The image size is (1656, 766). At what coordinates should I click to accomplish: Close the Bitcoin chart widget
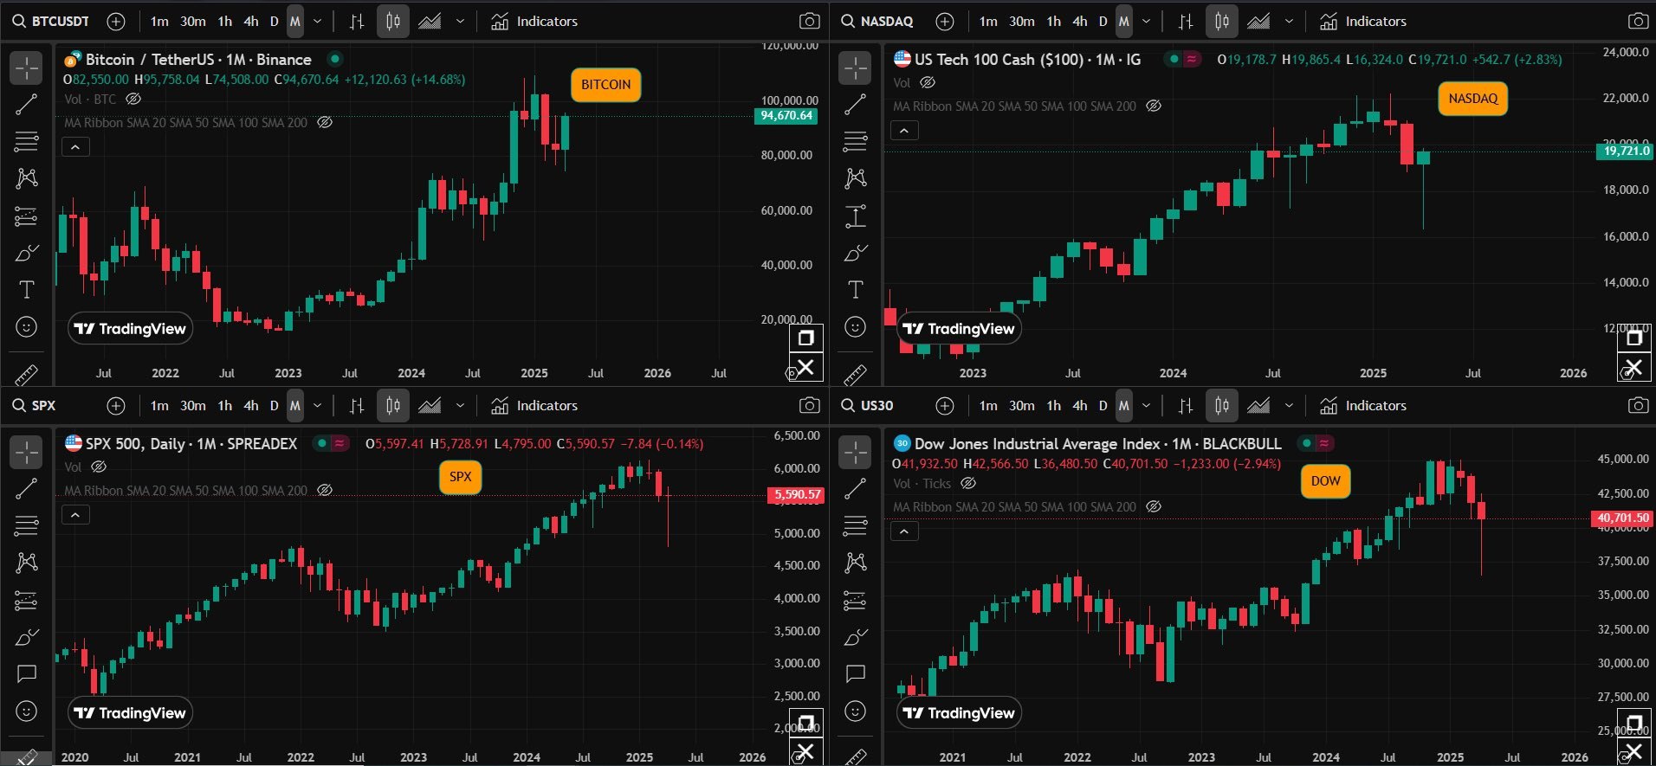point(805,367)
